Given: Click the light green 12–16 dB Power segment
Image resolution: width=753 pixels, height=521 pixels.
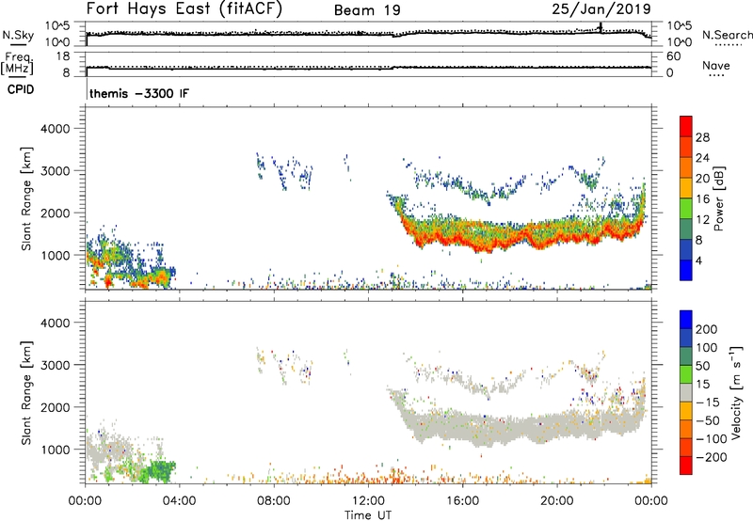Looking at the screenshot, I should coord(686,208).
